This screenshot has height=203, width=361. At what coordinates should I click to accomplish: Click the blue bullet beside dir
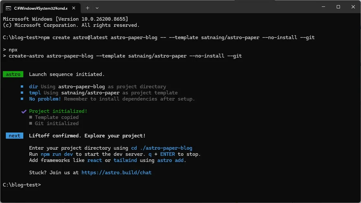(22, 86)
